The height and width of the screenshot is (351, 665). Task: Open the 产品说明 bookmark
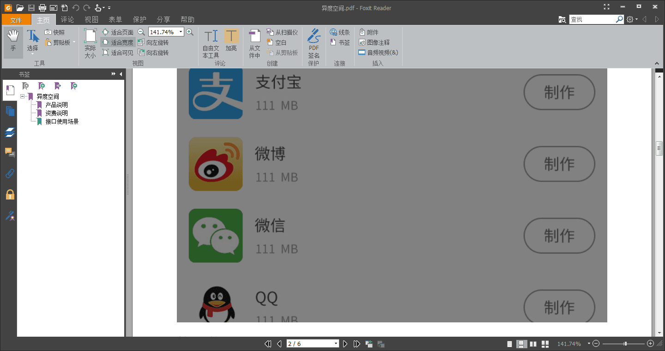56,105
